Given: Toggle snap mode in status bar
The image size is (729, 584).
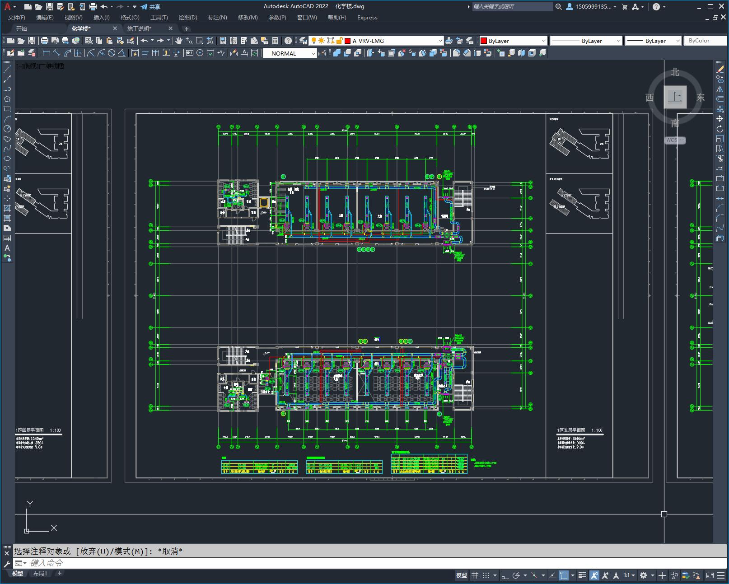Looking at the screenshot, I should 486,575.
